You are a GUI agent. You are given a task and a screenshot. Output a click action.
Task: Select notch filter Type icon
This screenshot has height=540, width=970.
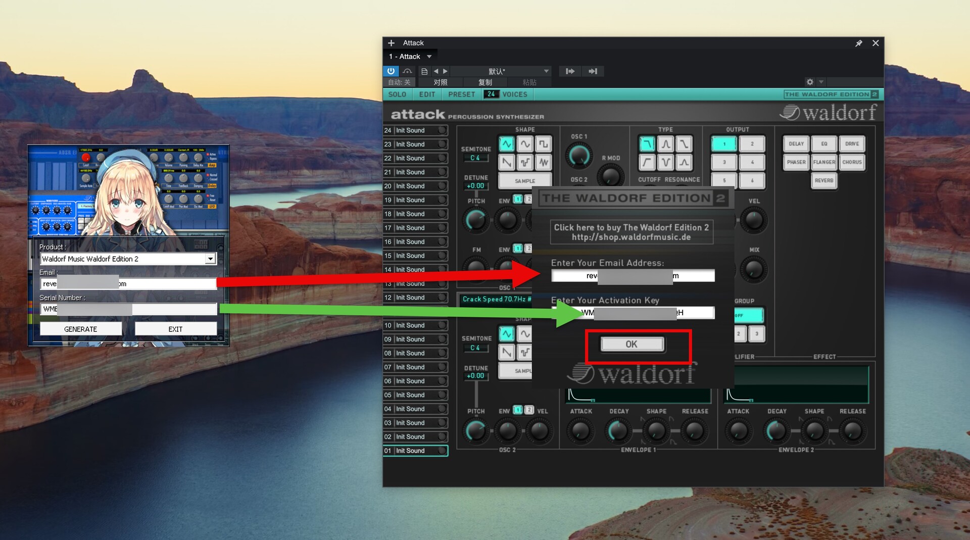[665, 162]
